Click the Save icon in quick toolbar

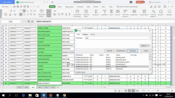tap(18, 7)
